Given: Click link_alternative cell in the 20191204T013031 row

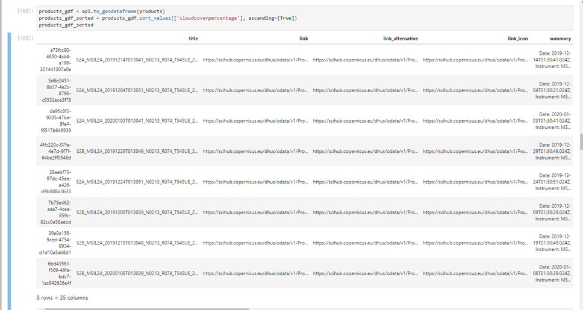Looking at the screenshot, I should [366, 90].
